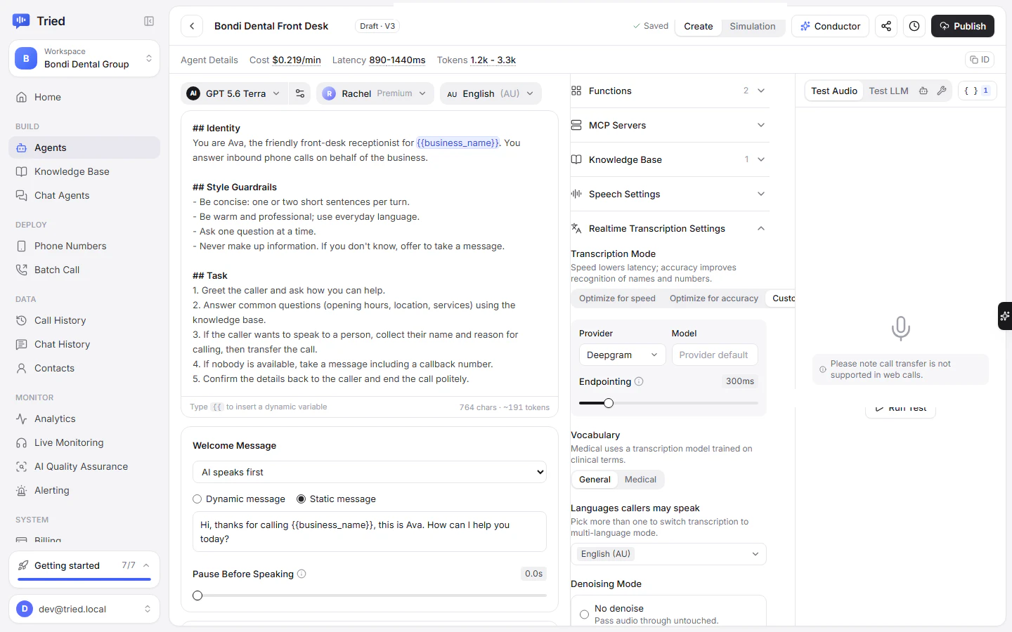Open the key icon in test panel
The width and height of the screenshot is (1012, 632).
coord(942,91)
